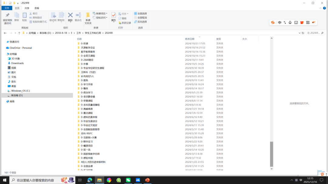328x184 pixels.
Task: Click the 重命名 rename icon
Action: point(78,15)
